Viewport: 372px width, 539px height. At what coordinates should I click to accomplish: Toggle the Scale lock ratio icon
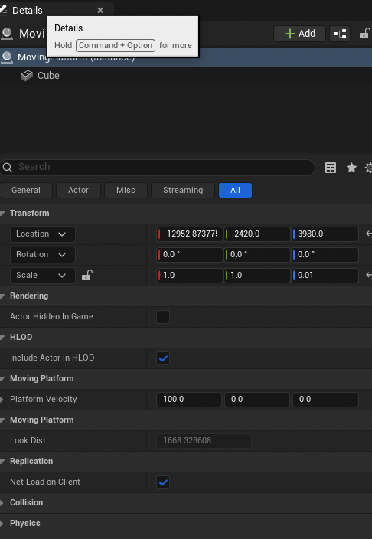87,275
